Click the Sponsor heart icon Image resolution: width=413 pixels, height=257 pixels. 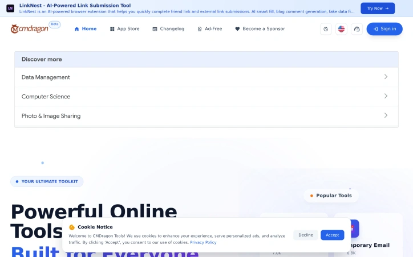click(x=237, y=29)
